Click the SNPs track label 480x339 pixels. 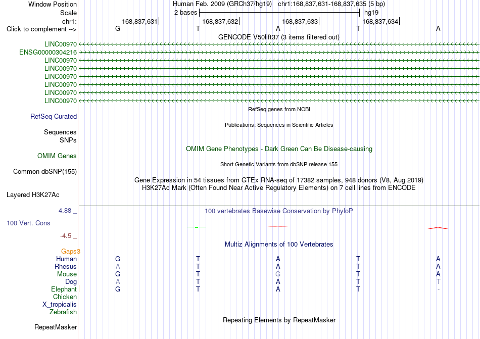pyautogui.click(x=68, y=140)
